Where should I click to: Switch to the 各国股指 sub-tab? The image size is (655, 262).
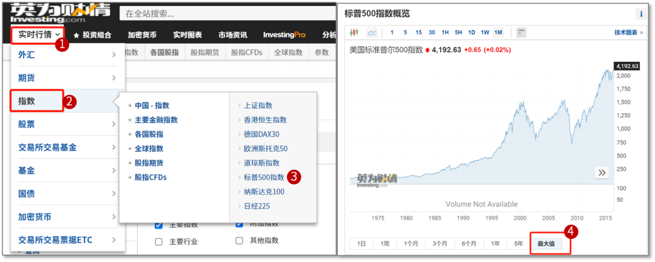point(164,53)
